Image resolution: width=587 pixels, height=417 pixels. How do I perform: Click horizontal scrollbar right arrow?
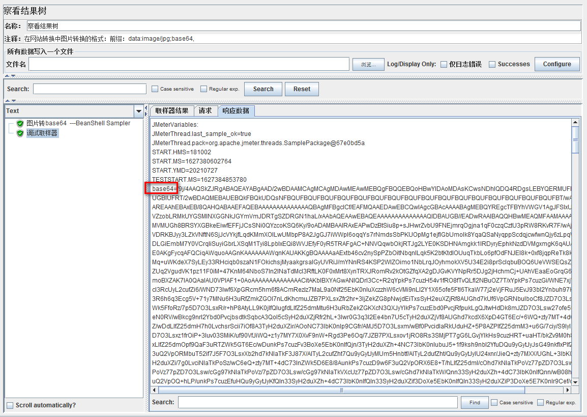point(568,390)
